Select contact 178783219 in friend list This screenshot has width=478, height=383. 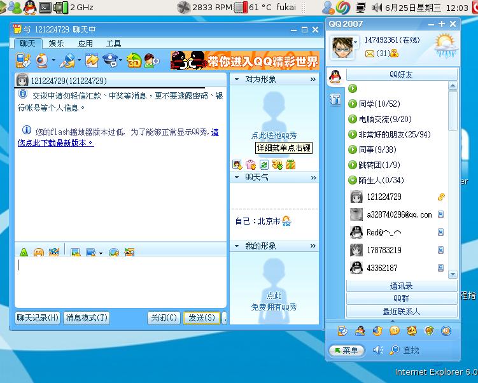coord(397,250)
